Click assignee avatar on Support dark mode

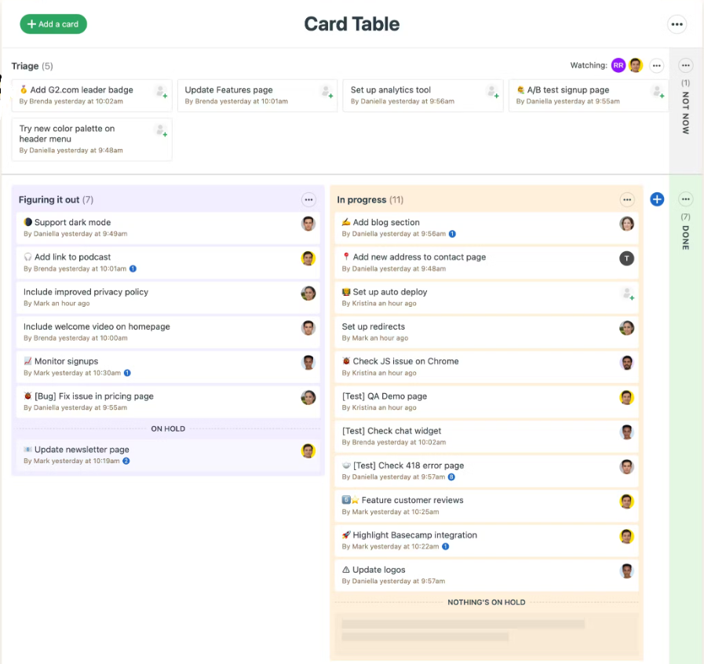pos(308,224)
